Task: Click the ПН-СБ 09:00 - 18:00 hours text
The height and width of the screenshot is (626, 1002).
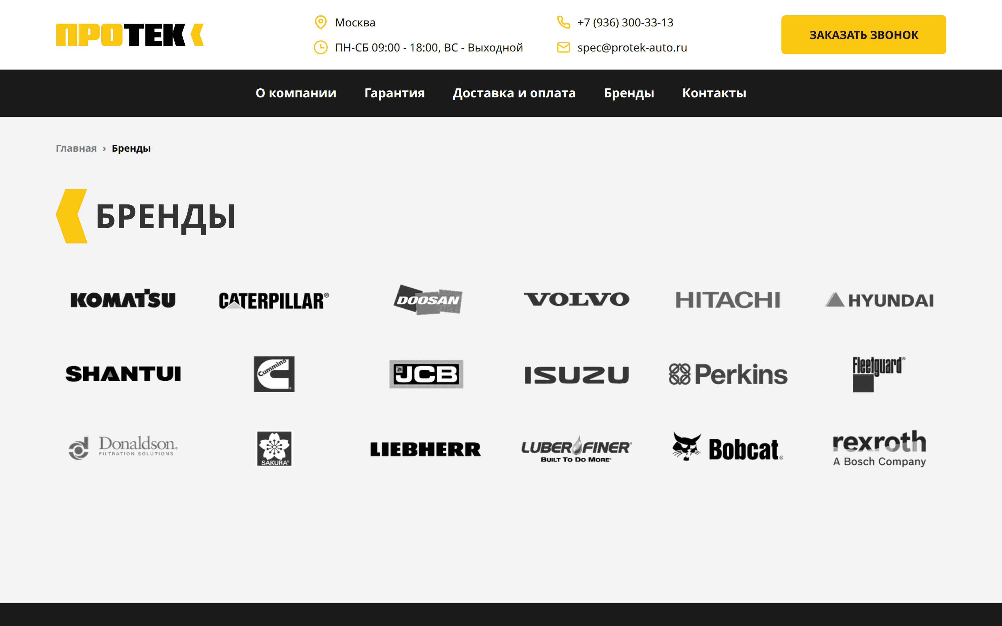Action: click(x=429, y=48)
